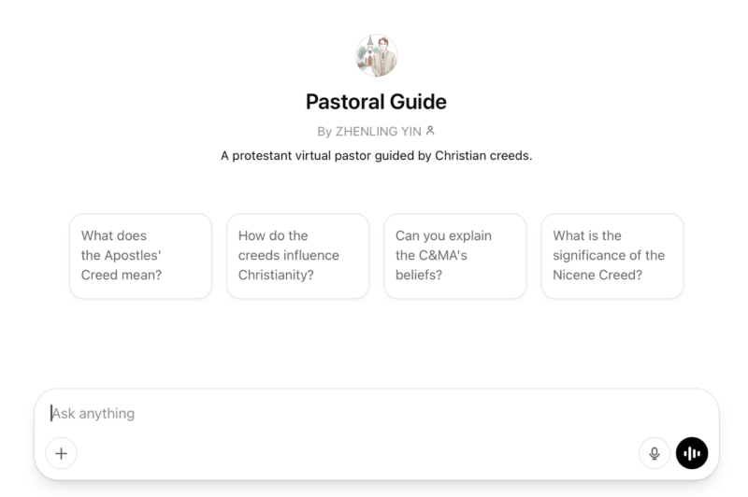
Task: Select the 'What does the Apostles' Creed mean?' card
Action: [x=141, y=256]
